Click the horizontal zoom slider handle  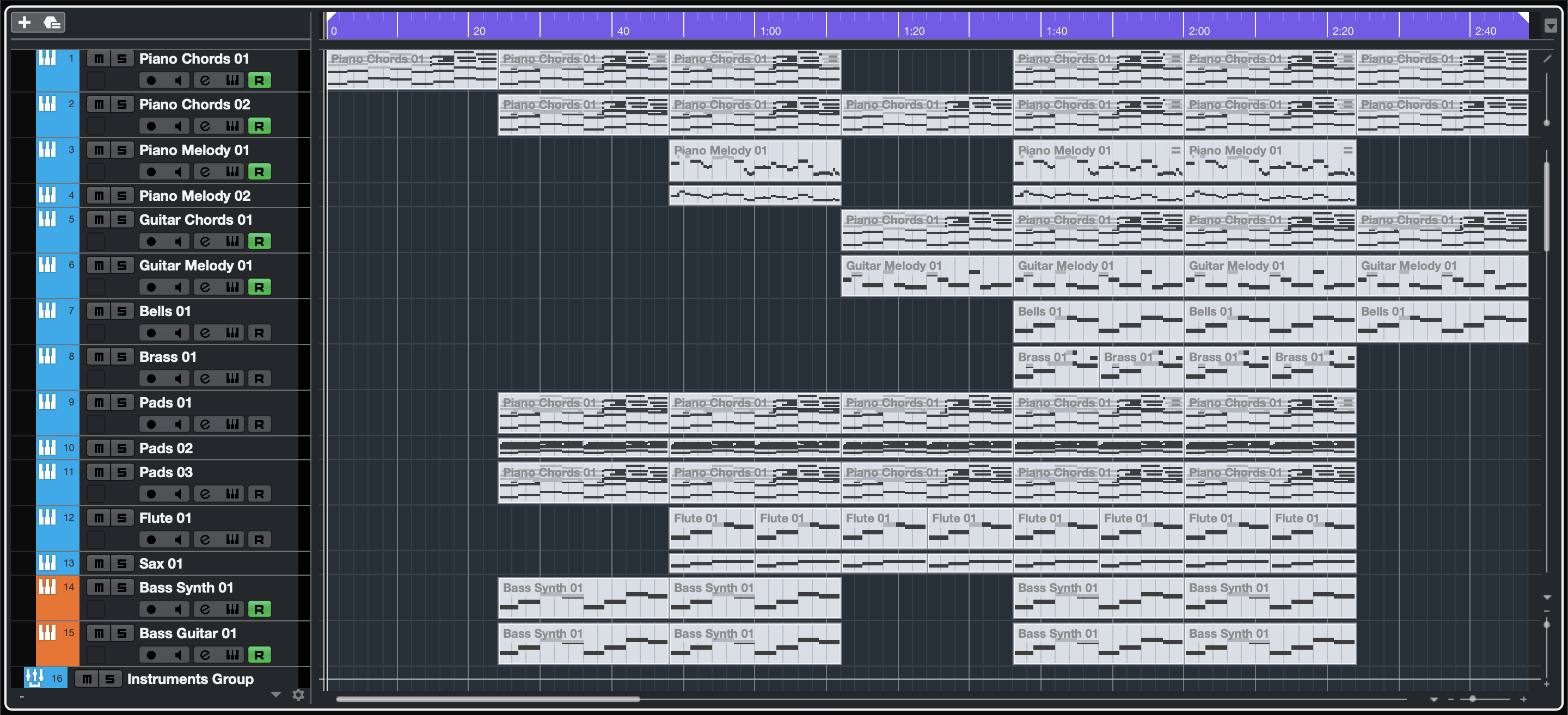tap(1472, 699)
